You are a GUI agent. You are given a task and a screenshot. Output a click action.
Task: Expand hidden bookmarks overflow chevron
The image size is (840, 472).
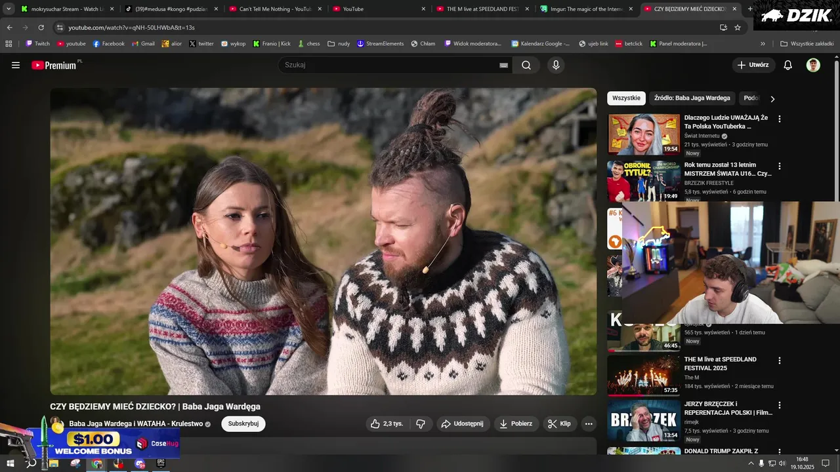point(763,44)
